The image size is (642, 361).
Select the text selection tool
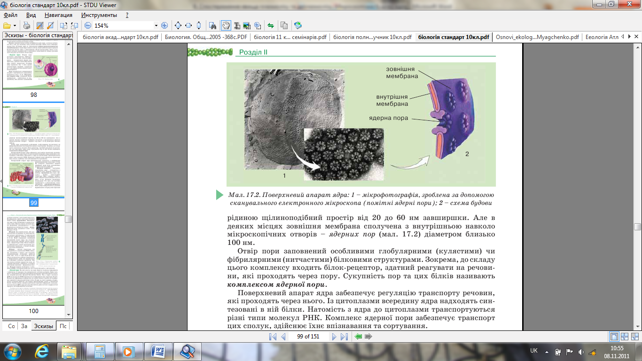coord(237,25)
